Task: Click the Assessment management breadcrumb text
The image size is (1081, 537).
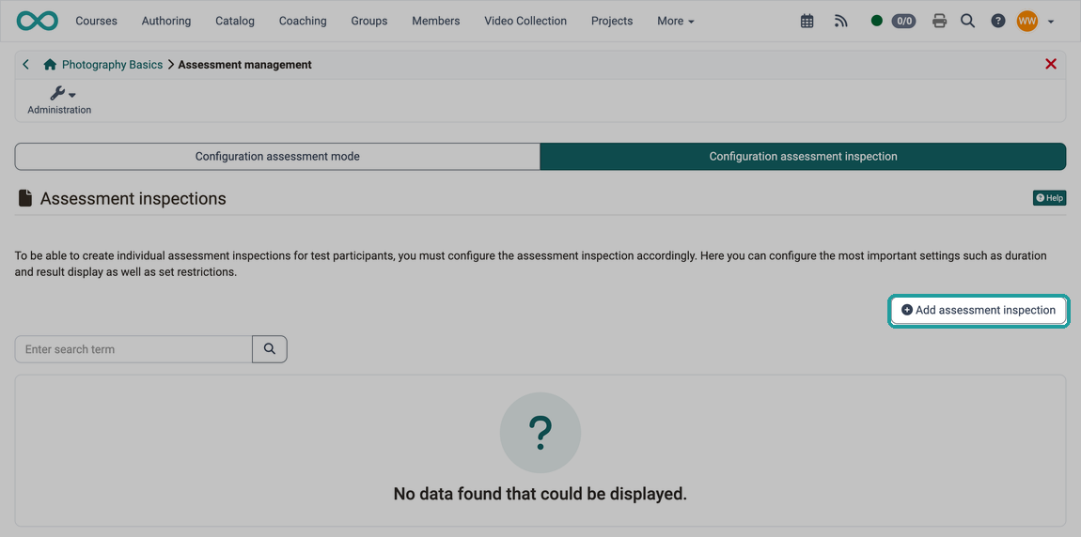Action: (x=244, y=65)
